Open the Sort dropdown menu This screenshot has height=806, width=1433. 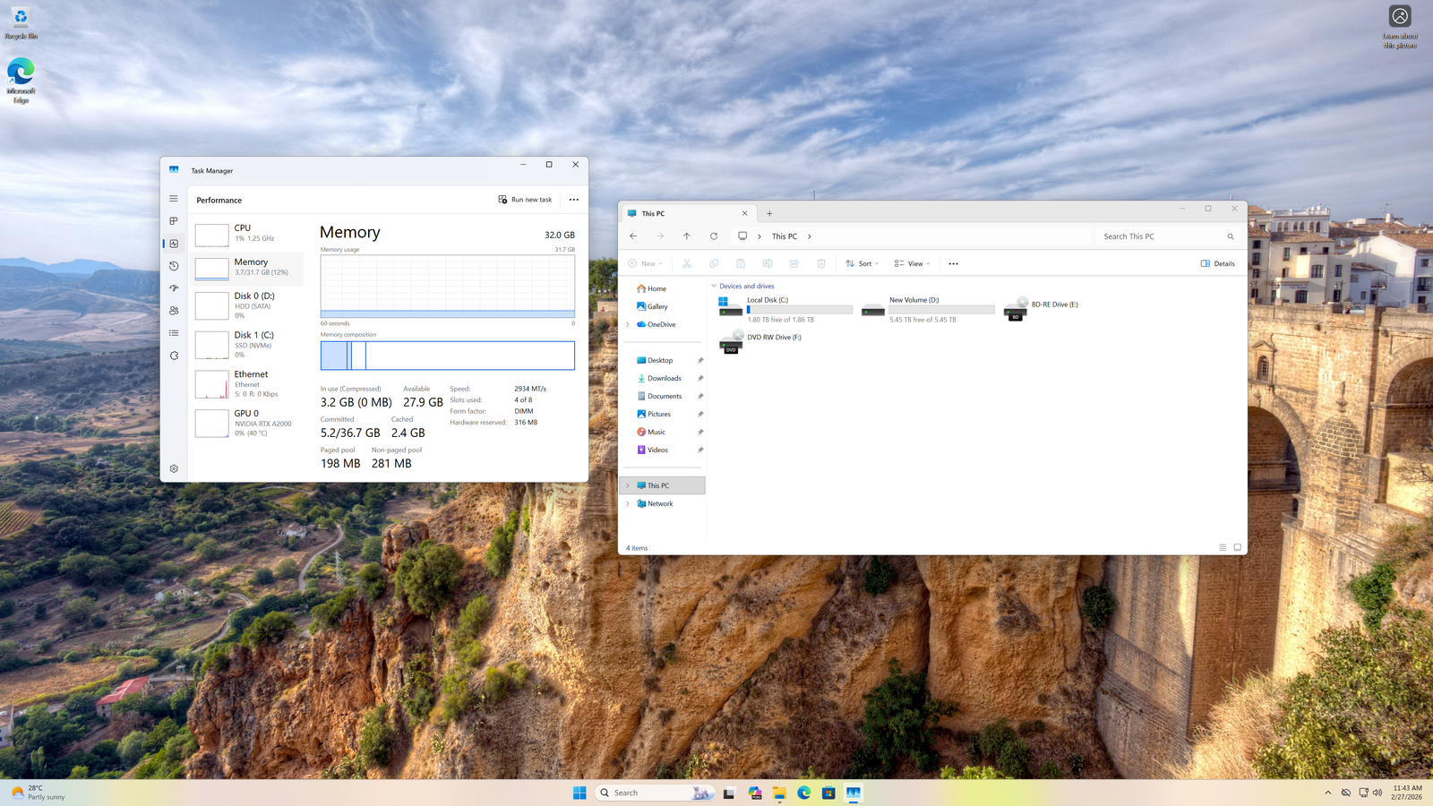(862, 263)
